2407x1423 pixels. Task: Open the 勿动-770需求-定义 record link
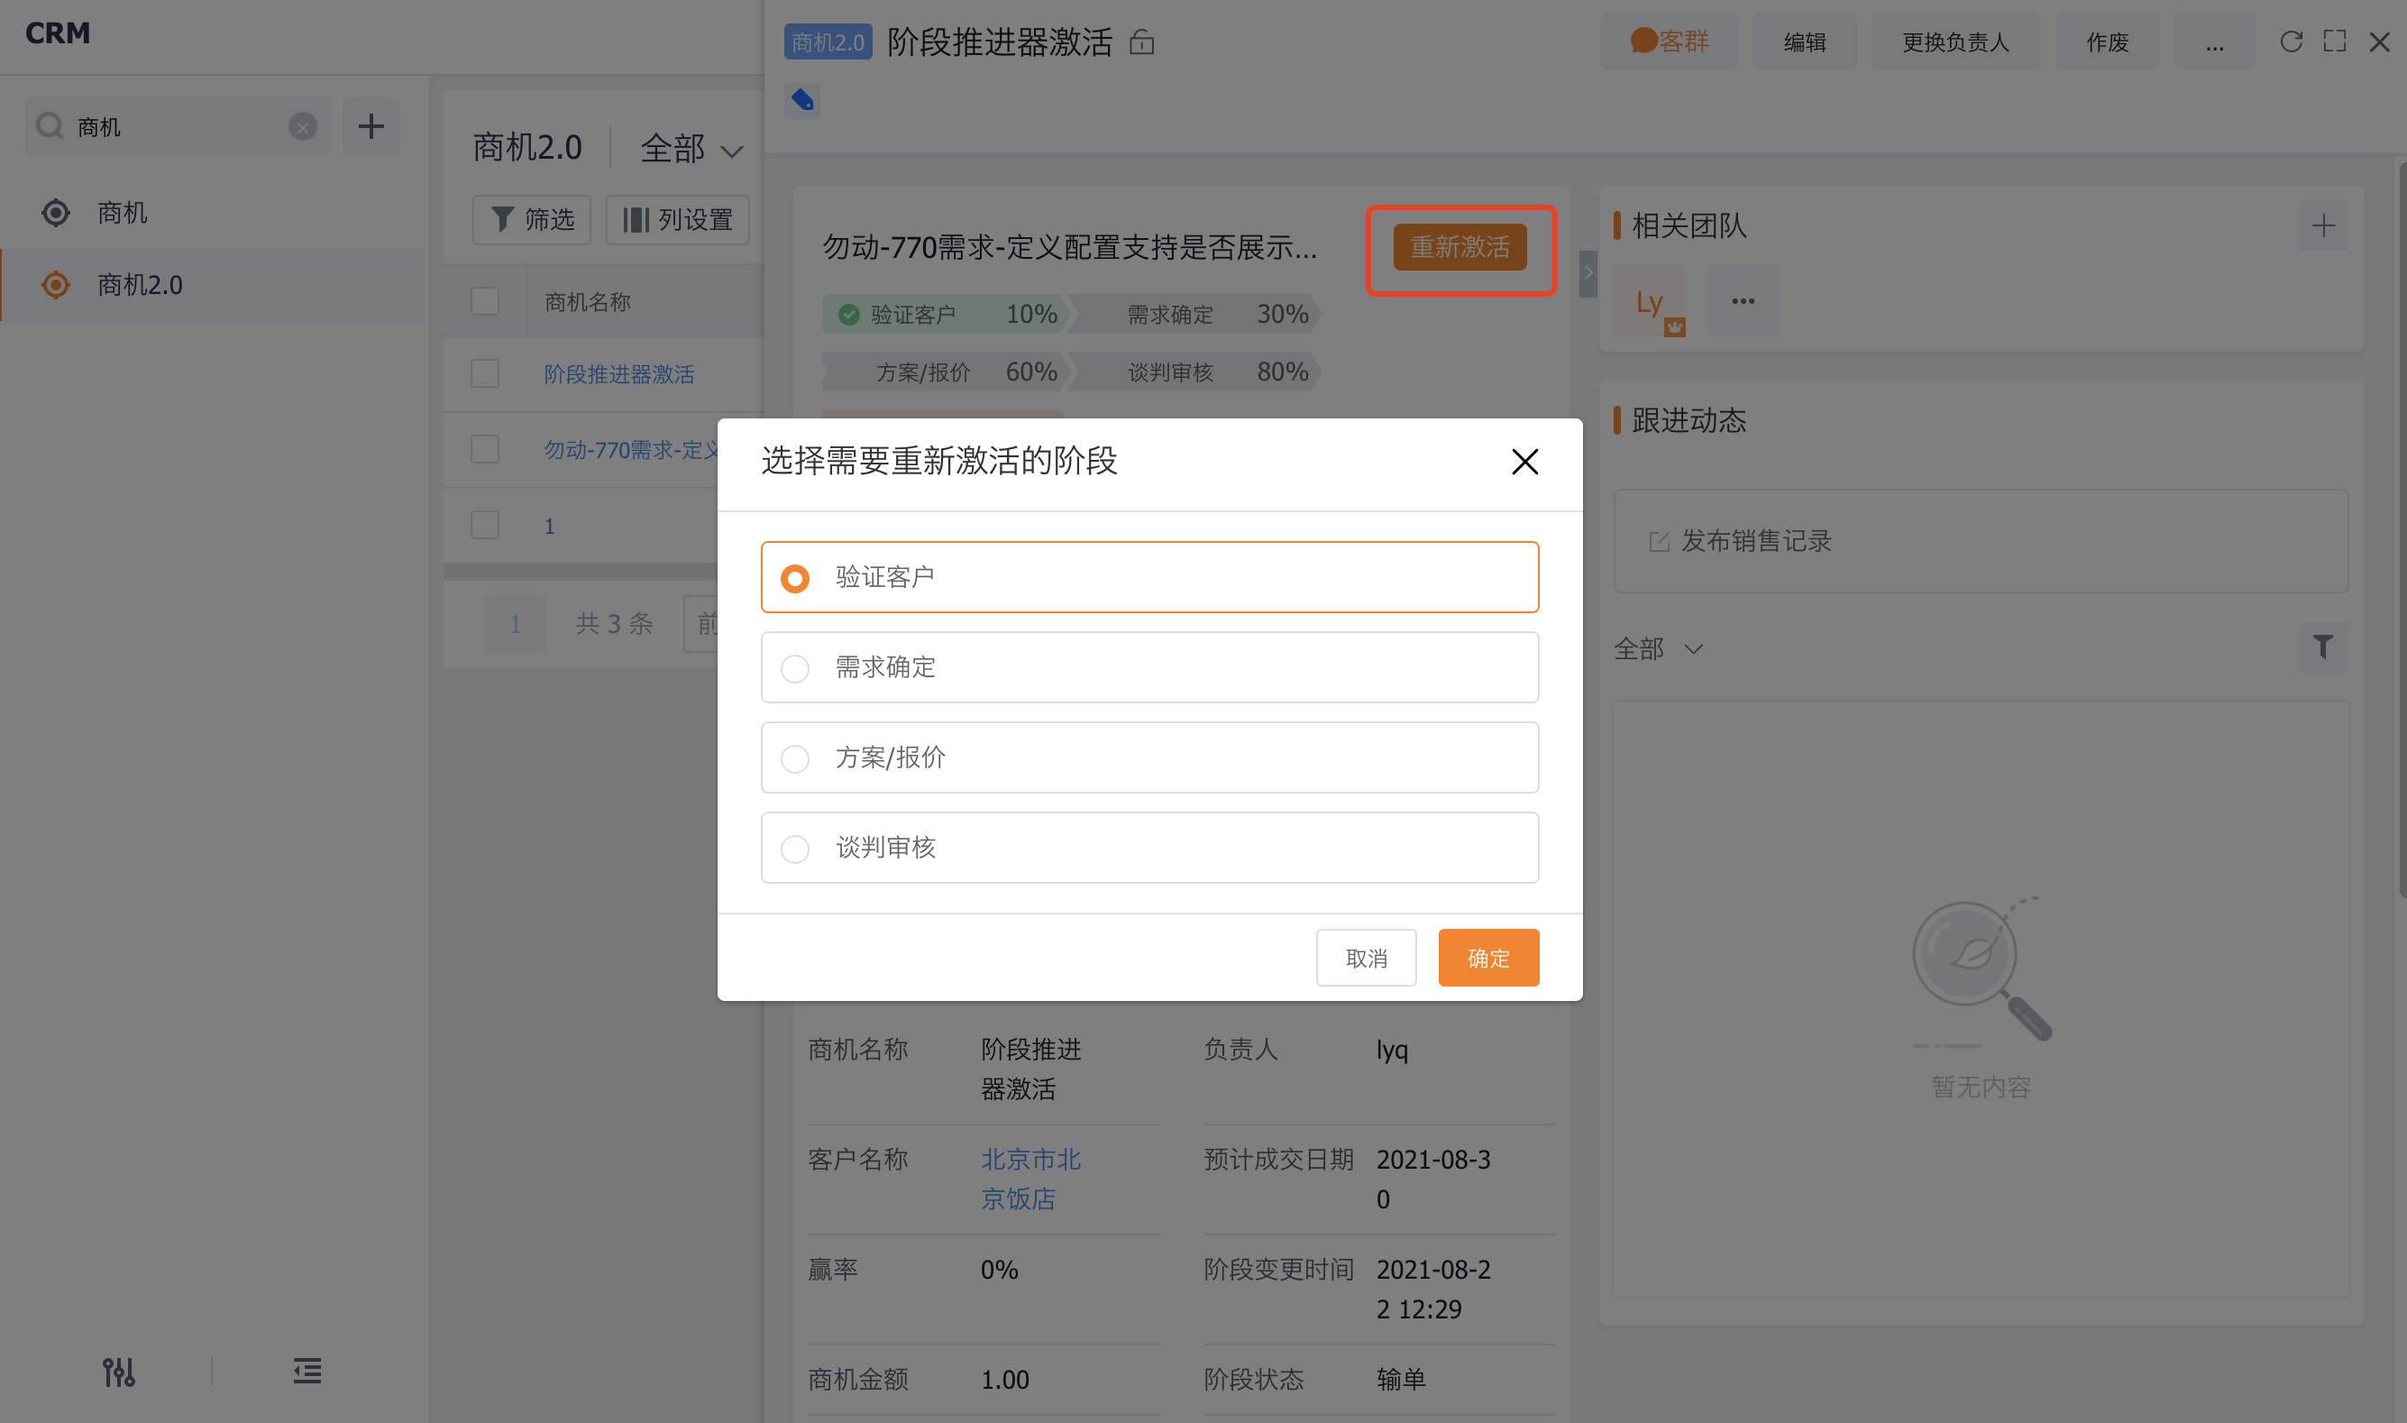click(x=632, y=450)
